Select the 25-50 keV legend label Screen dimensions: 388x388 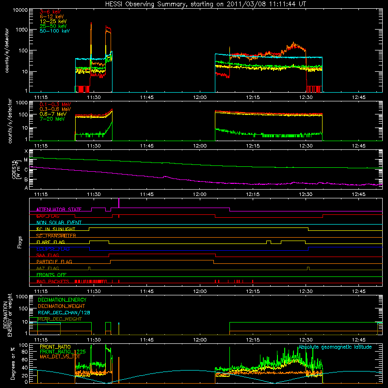tap(53, 26)
